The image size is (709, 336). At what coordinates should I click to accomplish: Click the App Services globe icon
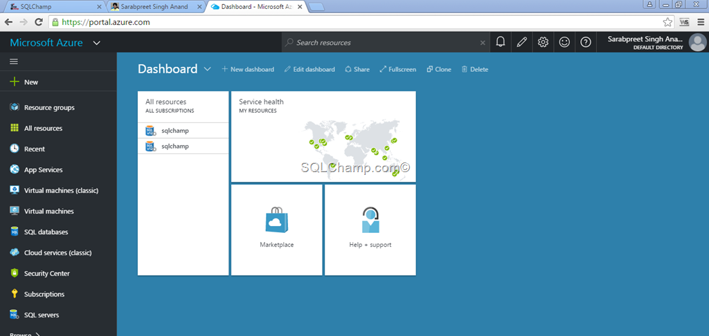click(15, 169)
